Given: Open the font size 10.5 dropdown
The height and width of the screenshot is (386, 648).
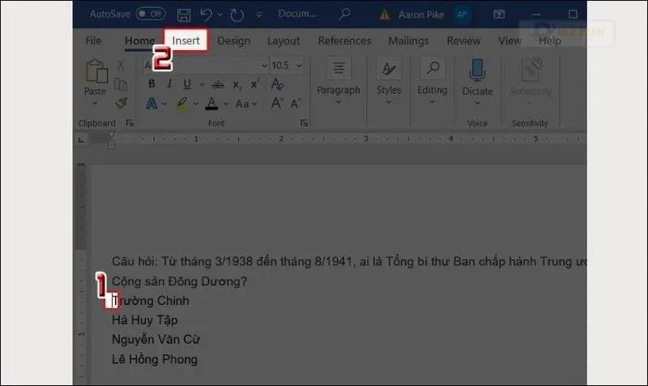Looking at the screenshot, I should [x=299, y=66].
